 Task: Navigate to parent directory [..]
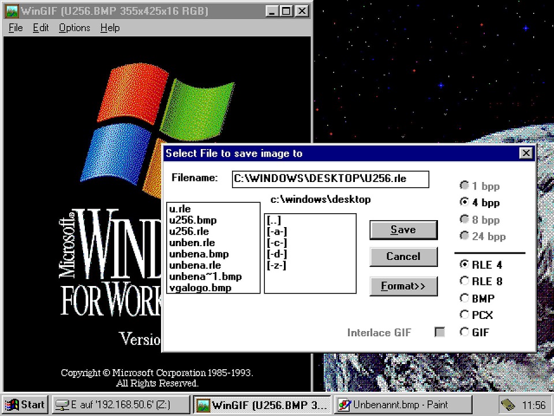[x=274, y=221]
